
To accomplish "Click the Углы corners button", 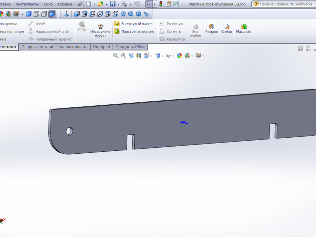I will [82, 26].
